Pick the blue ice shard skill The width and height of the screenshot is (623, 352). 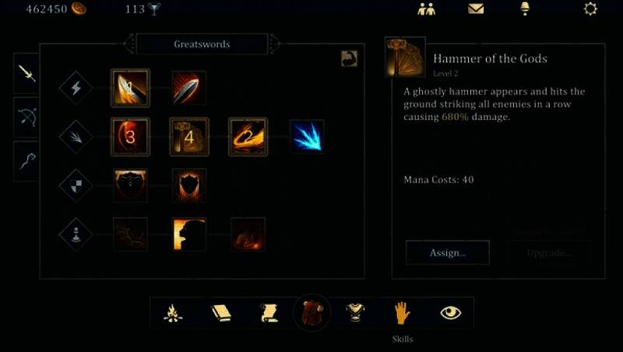pyautogui.click(x=307, y=136)
